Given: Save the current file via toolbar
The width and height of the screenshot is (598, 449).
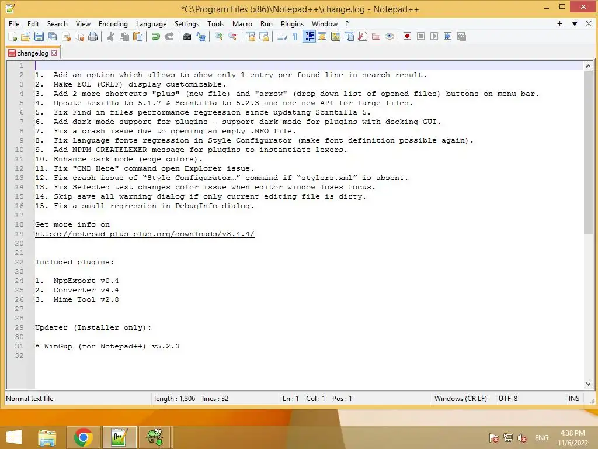Looking at the screenshot, I should 39,36.
